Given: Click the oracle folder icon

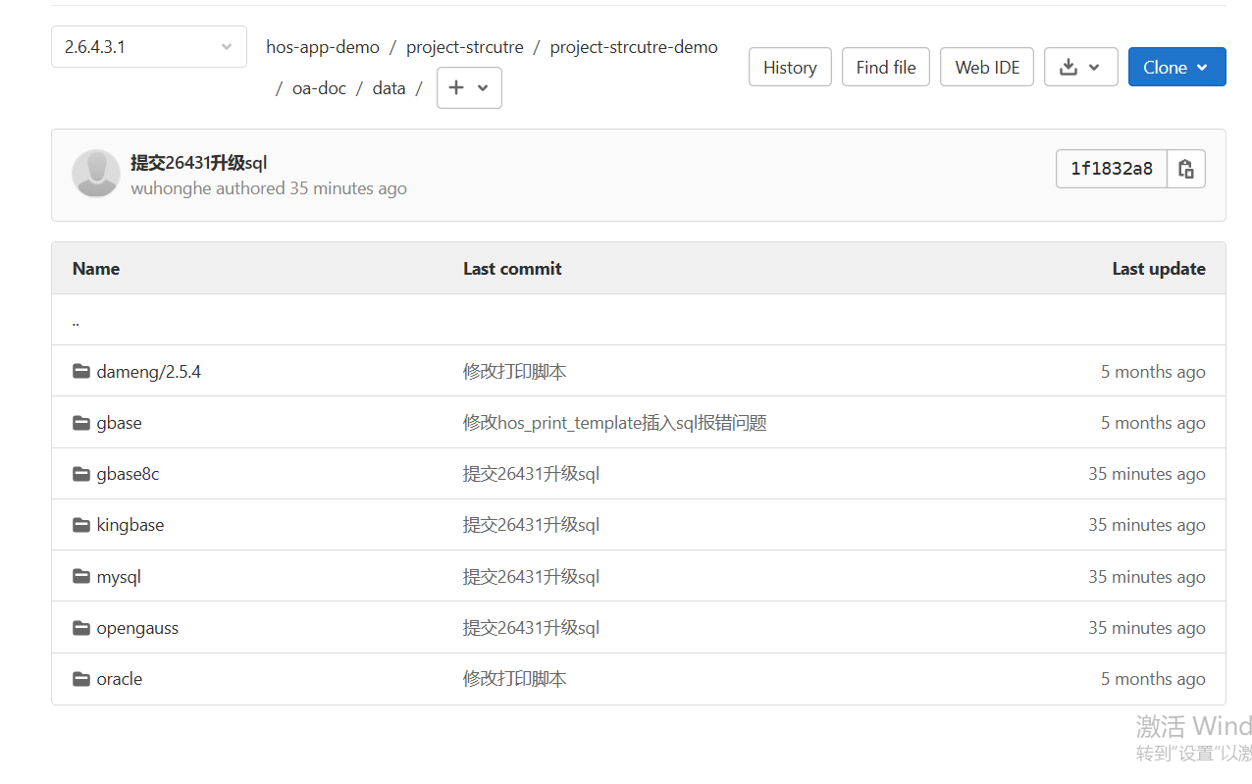Looking at the screenshot, I should coord(81,679).
